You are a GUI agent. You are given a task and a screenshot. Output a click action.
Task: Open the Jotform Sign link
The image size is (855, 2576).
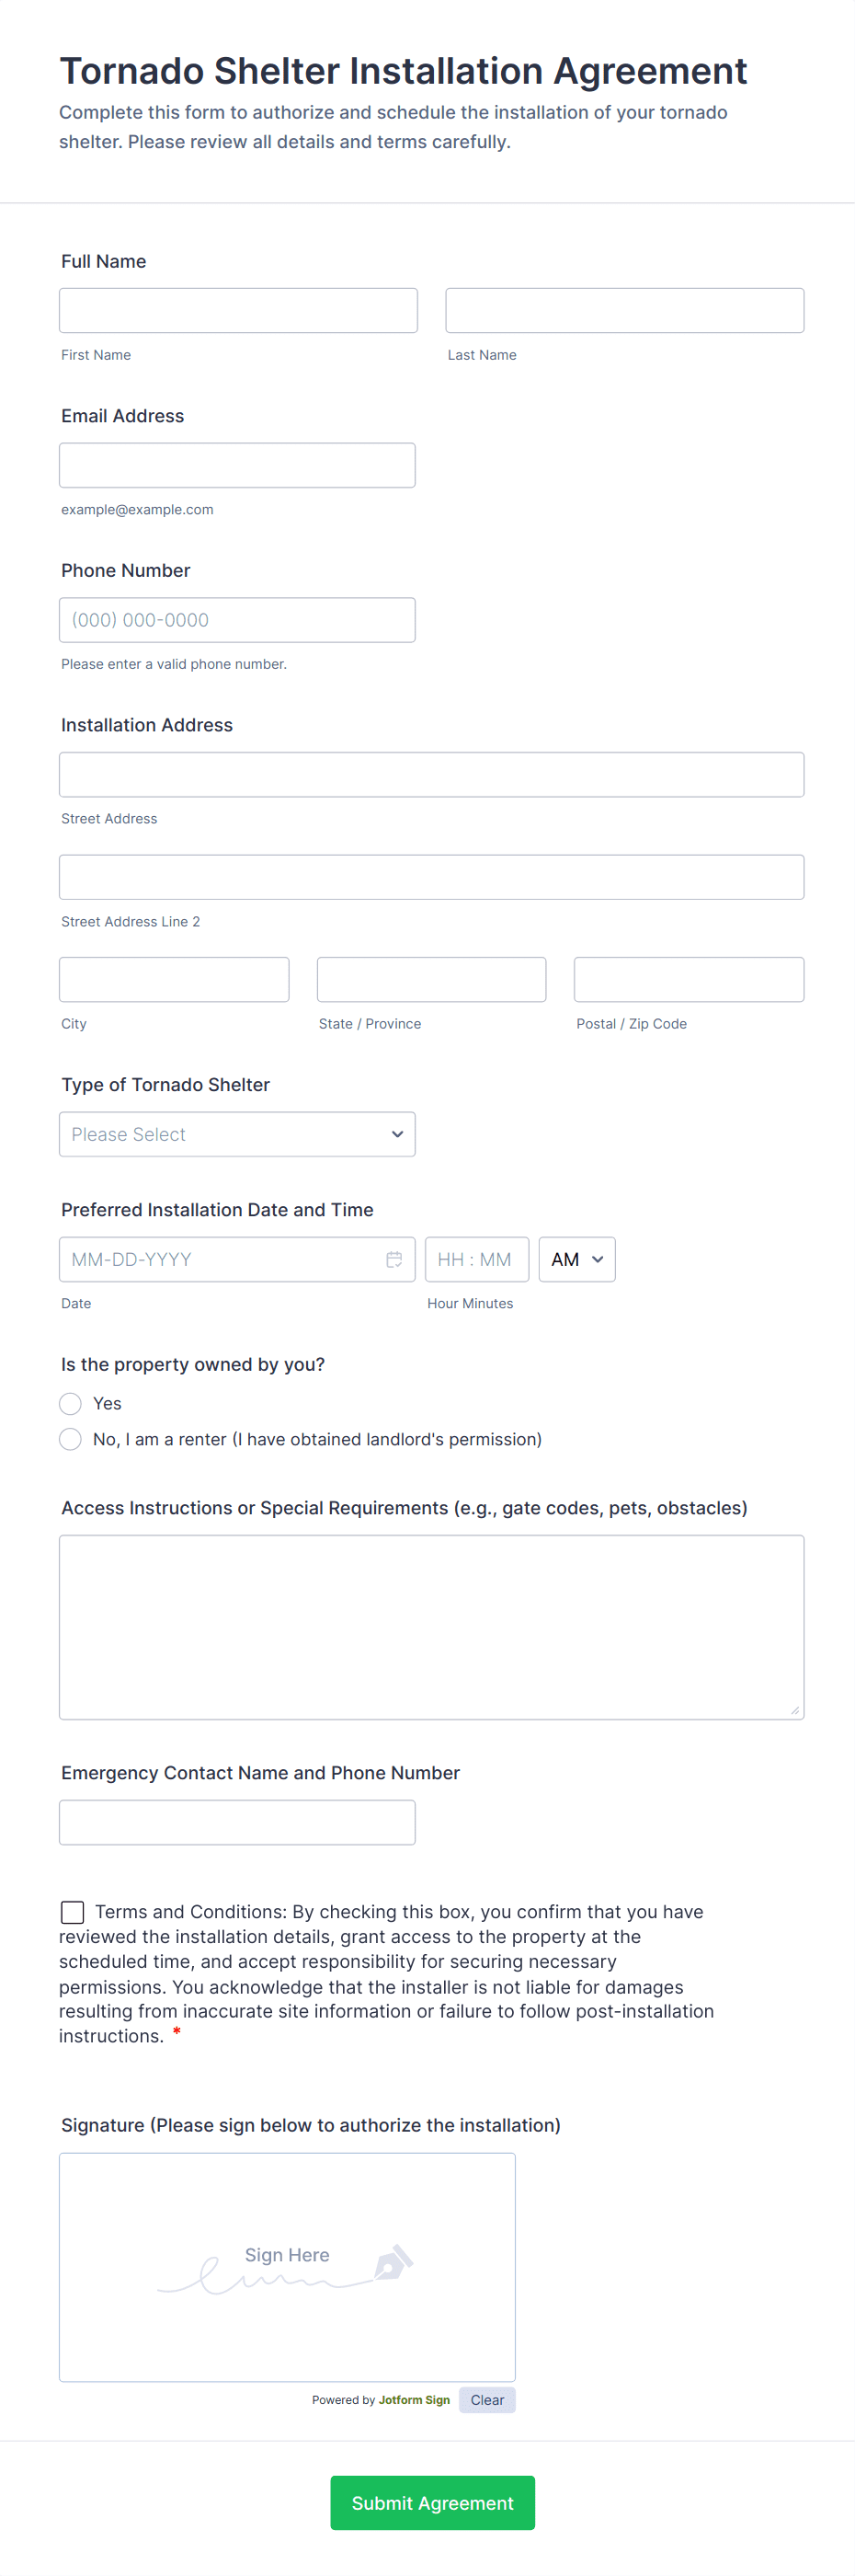pyautogui.click(x=414, y=2399)
